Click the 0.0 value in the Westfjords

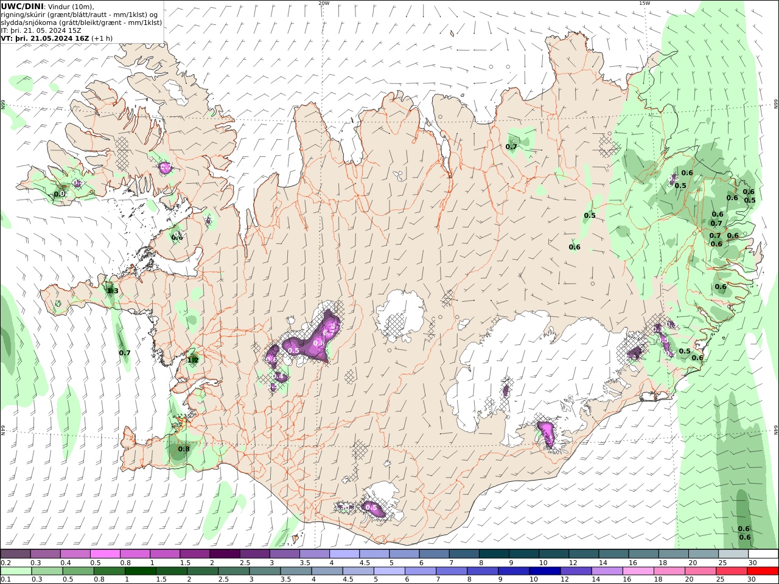coord(59,194)
